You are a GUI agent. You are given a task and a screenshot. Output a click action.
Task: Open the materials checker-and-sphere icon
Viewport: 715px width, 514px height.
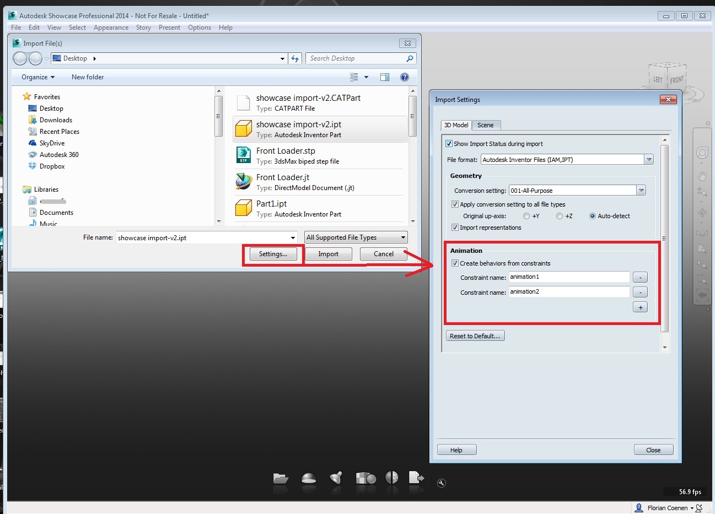coord(365,478)
